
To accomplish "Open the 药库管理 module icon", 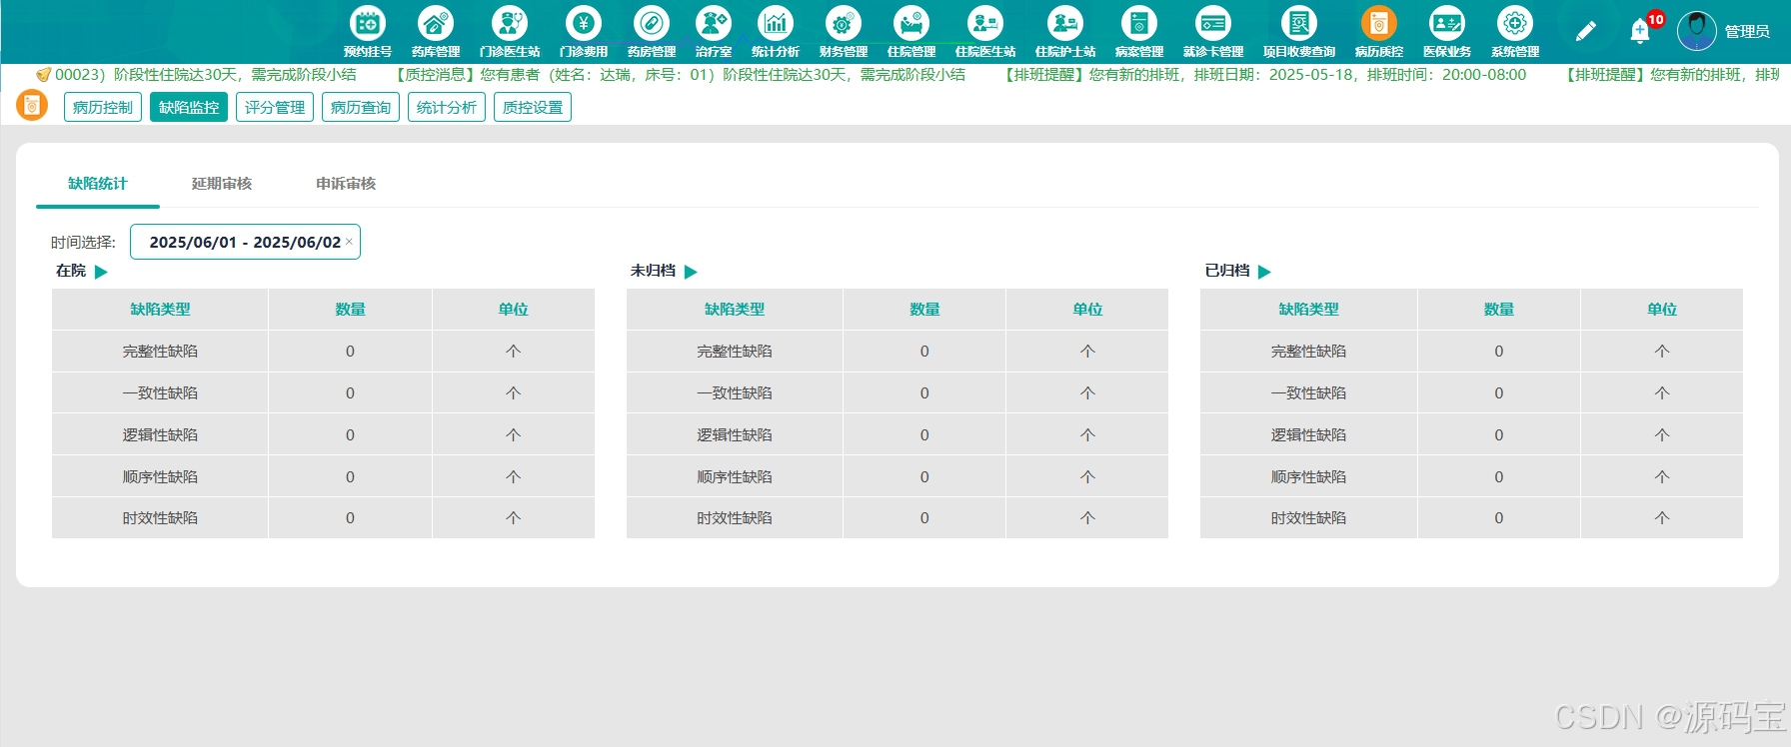I will [x=435, y=23].
